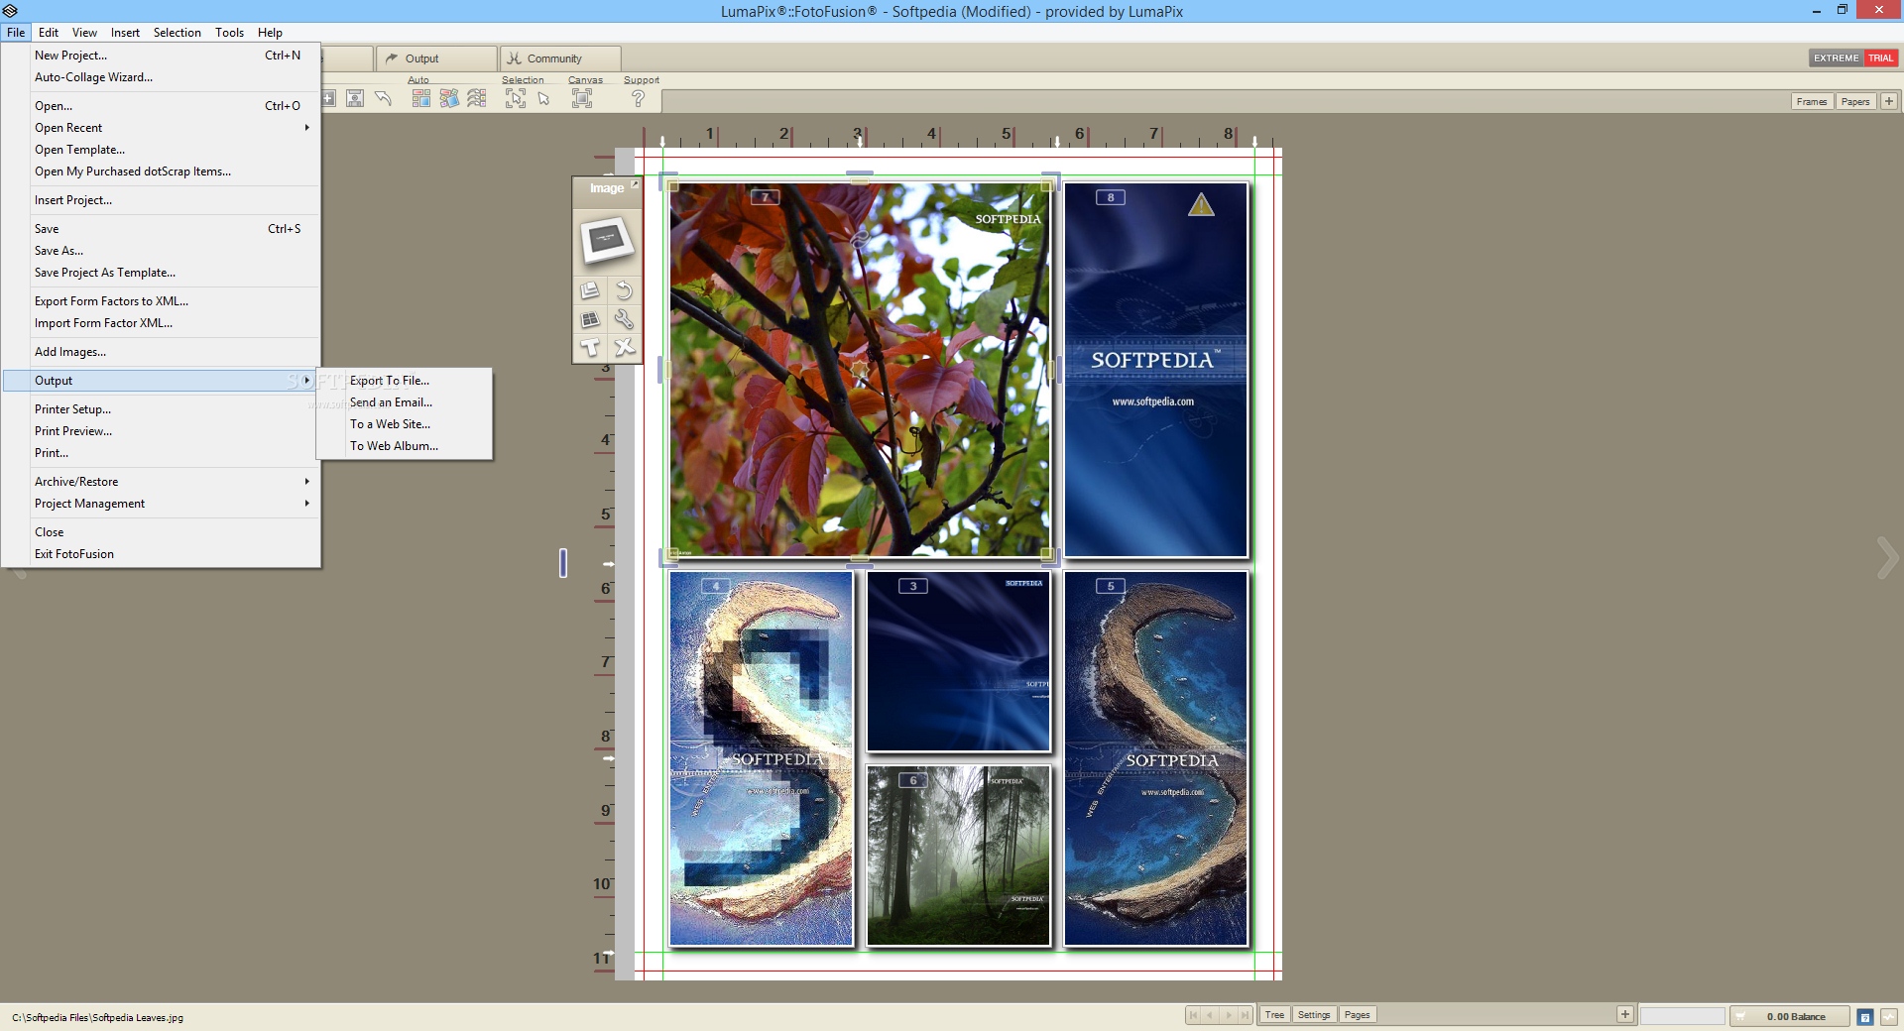Switch to the Output tab
1904x1031 pixels.
436,58
